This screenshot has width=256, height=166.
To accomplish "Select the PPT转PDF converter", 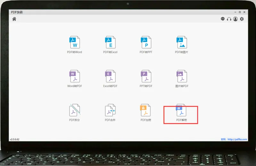I will [146, 79].
